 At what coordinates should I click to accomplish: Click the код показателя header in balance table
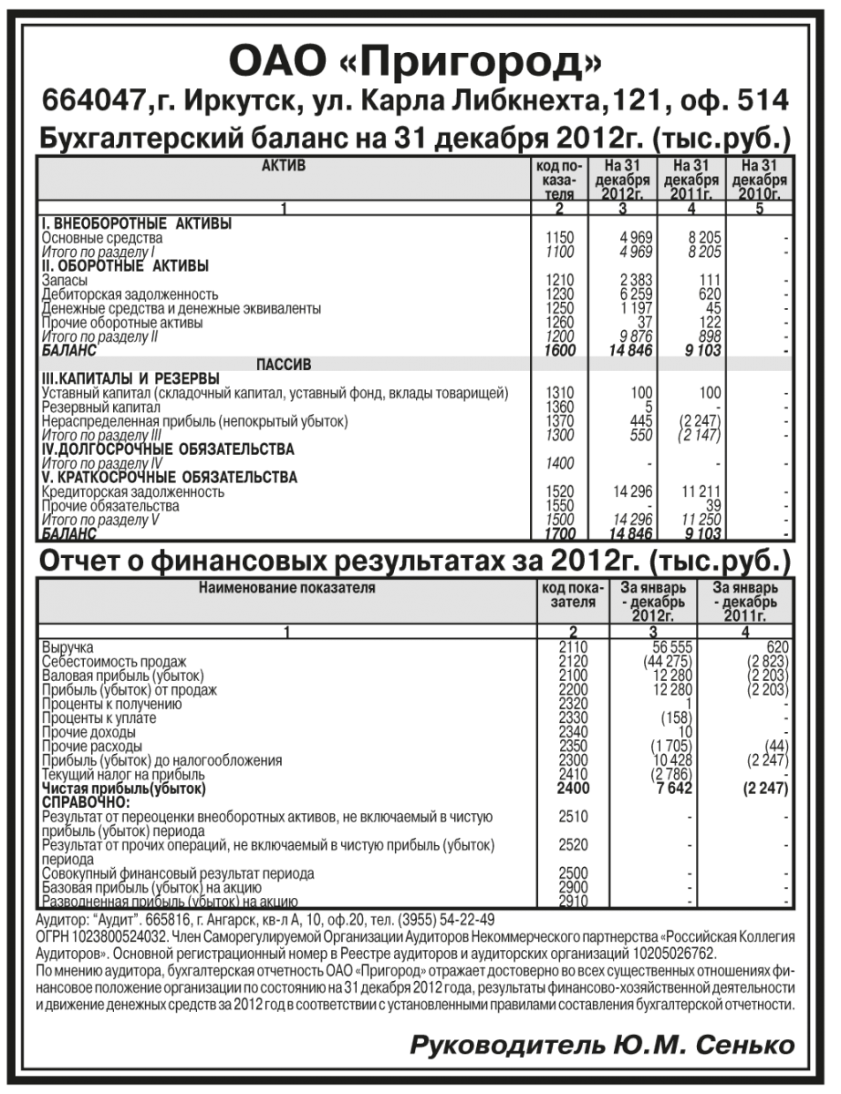pyautogui.click(x=558, y=180)
